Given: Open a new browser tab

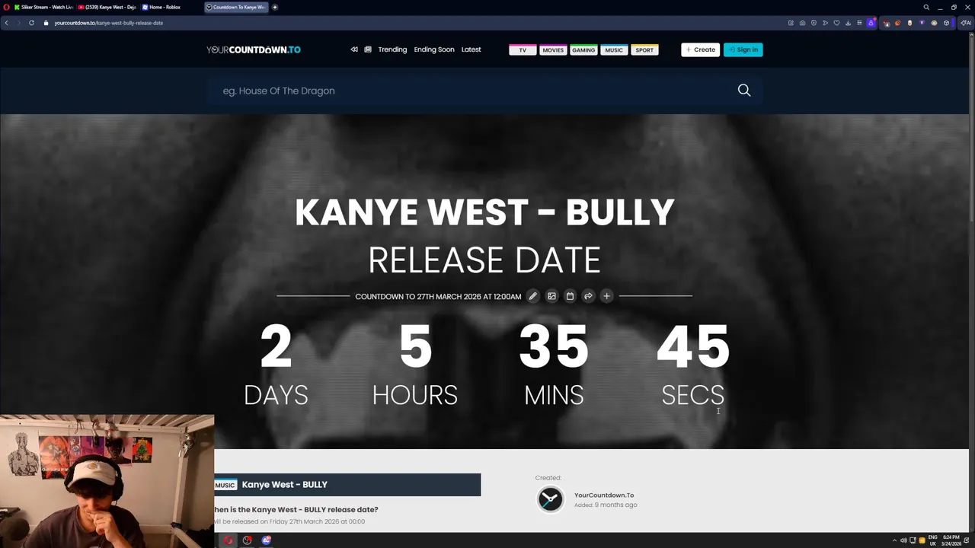Looking at the screenshot, I should pos(275,7).
